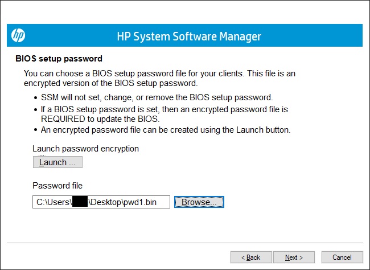Cancel the BIOS setup password wizard

[342, 257]
